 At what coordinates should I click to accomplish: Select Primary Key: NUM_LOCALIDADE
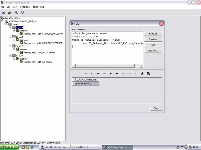(39, 53)
